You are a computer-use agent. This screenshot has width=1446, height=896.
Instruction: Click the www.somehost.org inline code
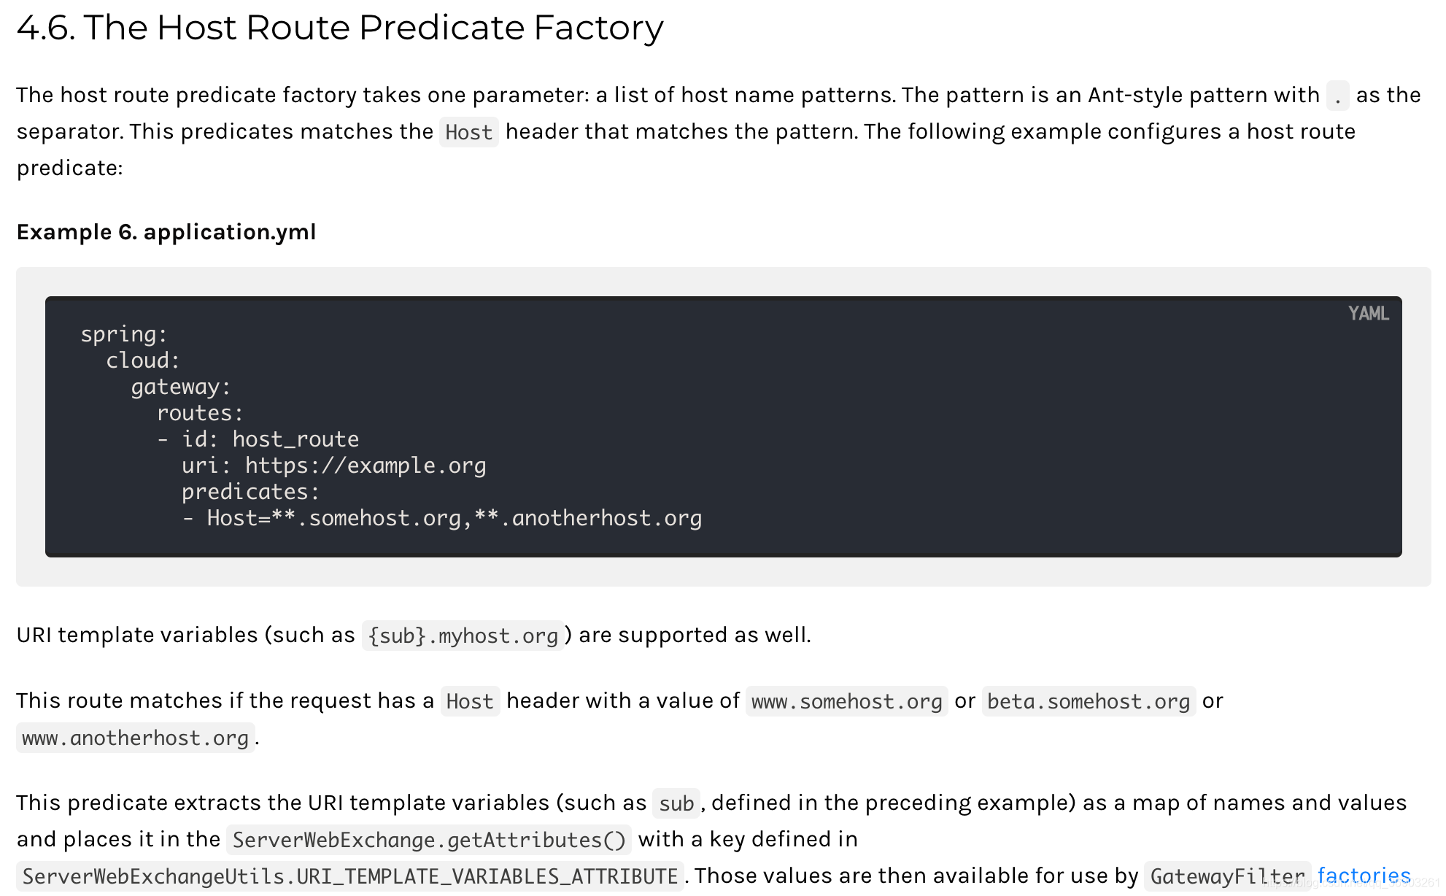click(x=846, y=701)
